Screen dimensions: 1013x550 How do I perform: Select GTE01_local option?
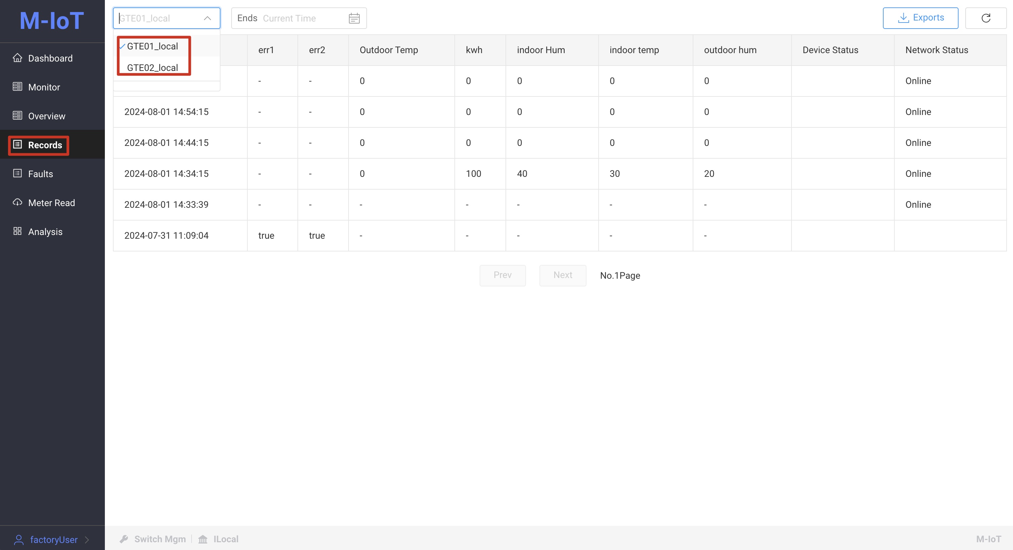152,45
